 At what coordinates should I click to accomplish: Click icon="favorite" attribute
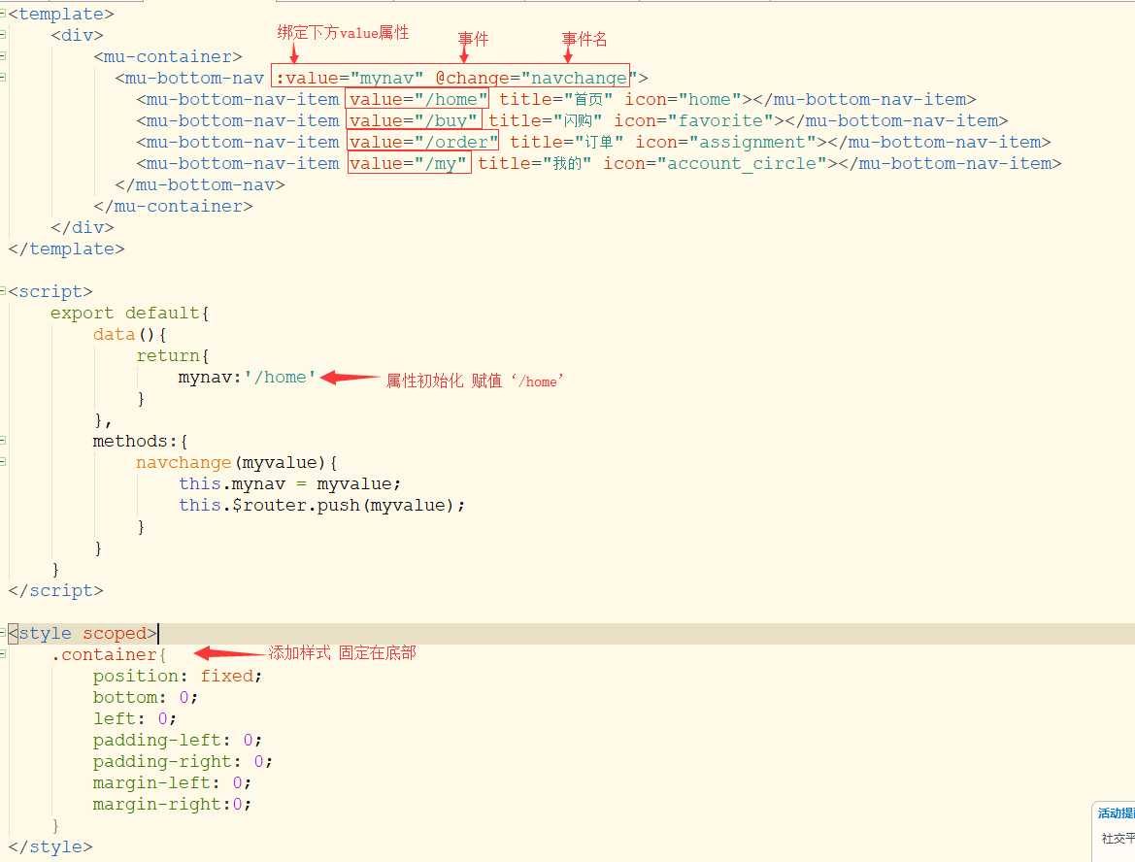point(693,120)
